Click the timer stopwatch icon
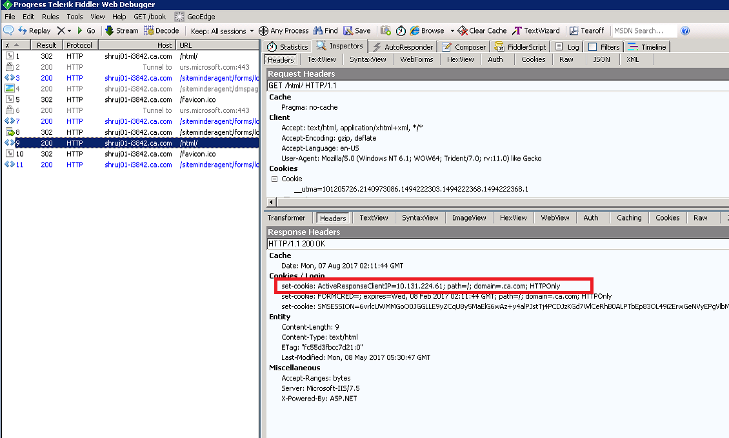This screenshot has width=729, height=438. pos(401,31)
